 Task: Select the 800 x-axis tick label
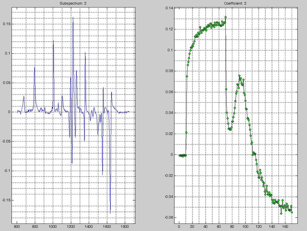click(35, 226)
